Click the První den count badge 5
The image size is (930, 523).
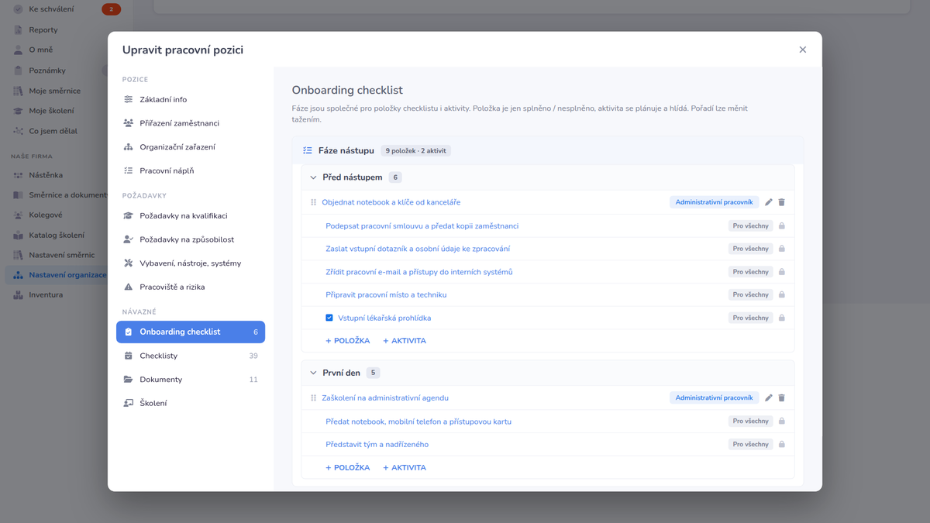[x=373, y=373]
